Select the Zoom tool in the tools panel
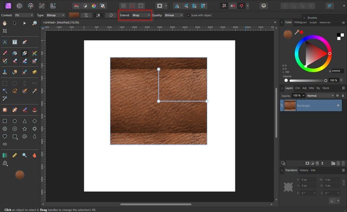The image size is (347, 212). click(x=35, y=23)
